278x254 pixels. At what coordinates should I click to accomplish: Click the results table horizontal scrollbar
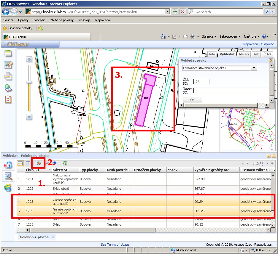tap(92, 230)
